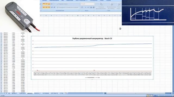Insert a new worksheet tab icon

[66, 93]
